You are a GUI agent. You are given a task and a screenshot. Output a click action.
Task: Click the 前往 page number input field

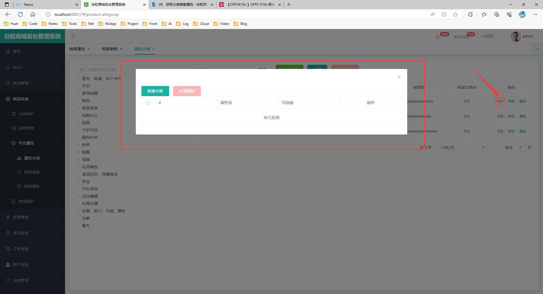point(520,148)
